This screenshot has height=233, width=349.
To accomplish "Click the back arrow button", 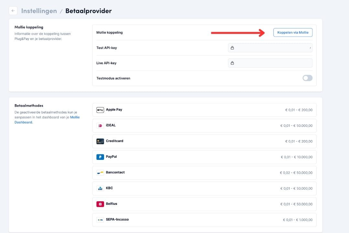I will coord(13,11).
